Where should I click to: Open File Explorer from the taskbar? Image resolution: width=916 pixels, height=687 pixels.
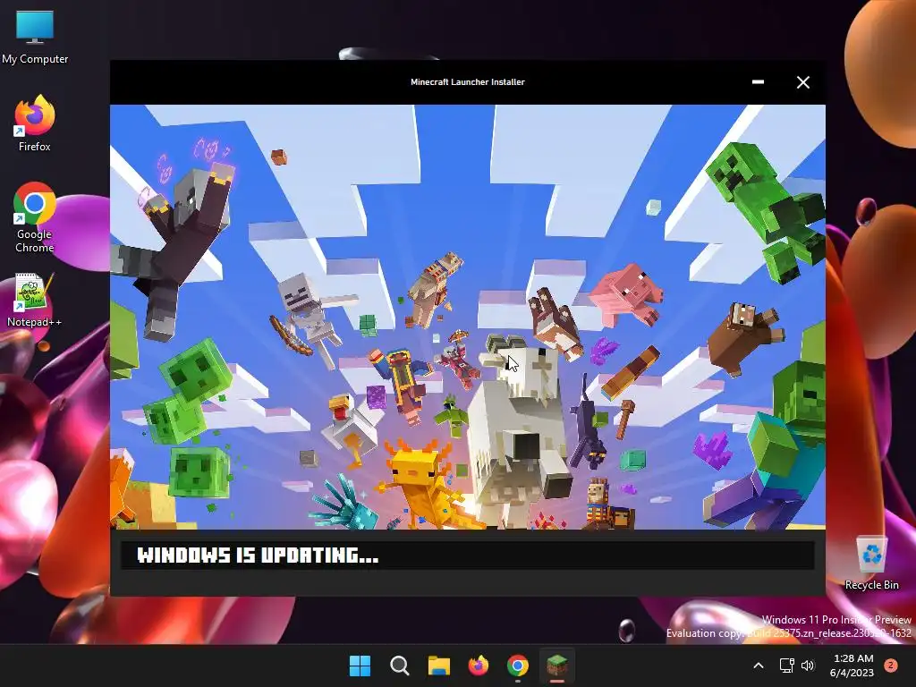[438, 666]
